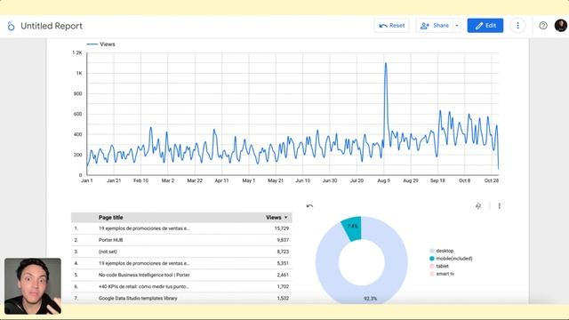The height and width of the screenshot is (320, 569).
Task: Click the Untitled Report title
Action: (52, 26)
